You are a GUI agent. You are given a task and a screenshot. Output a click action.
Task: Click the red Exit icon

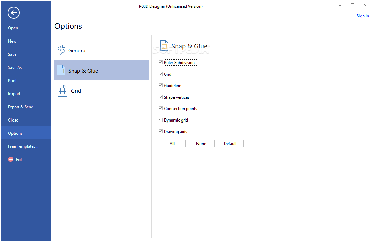pos(11,159)
